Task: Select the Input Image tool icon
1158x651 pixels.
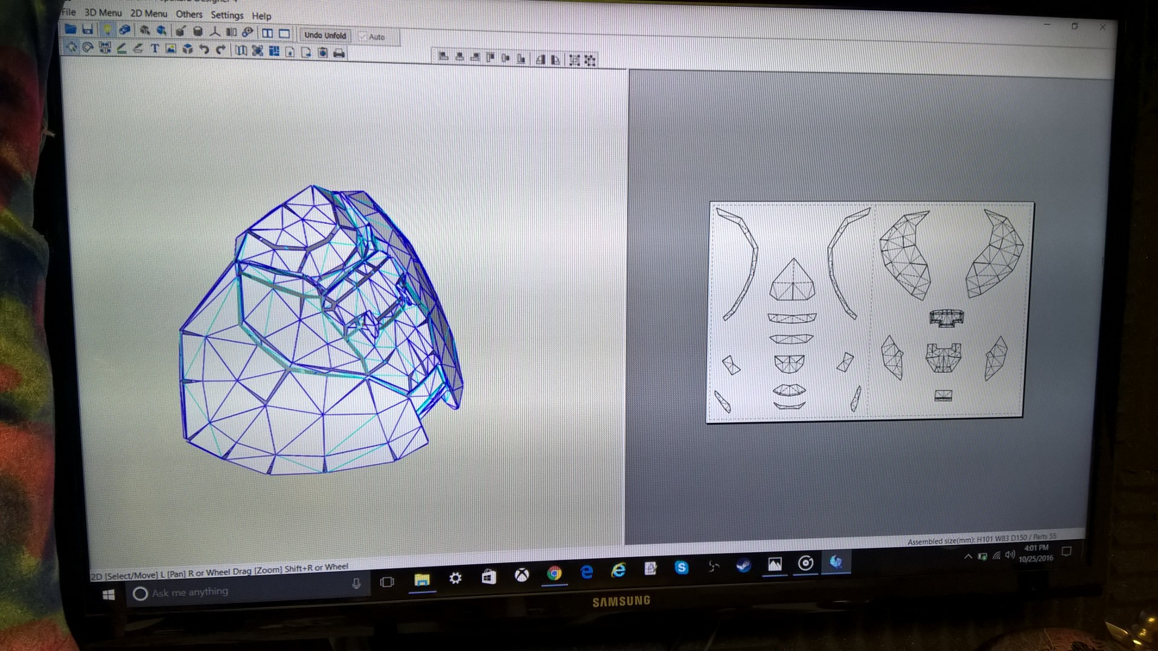Action: point(171,49)
